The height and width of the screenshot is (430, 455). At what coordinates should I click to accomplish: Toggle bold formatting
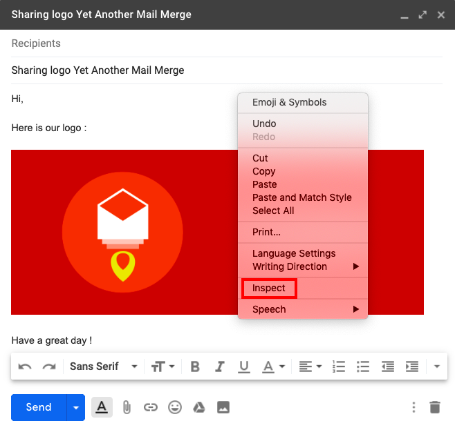(195, 367)
